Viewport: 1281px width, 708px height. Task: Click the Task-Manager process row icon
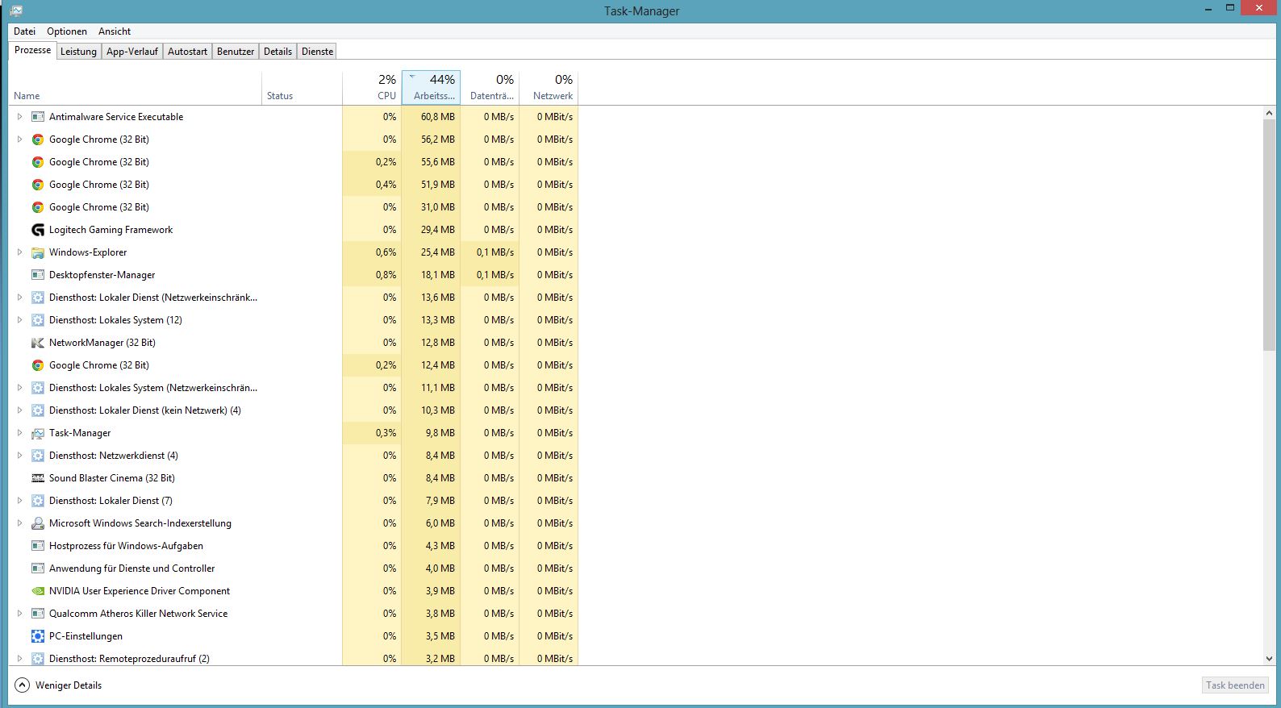point(37,433)
